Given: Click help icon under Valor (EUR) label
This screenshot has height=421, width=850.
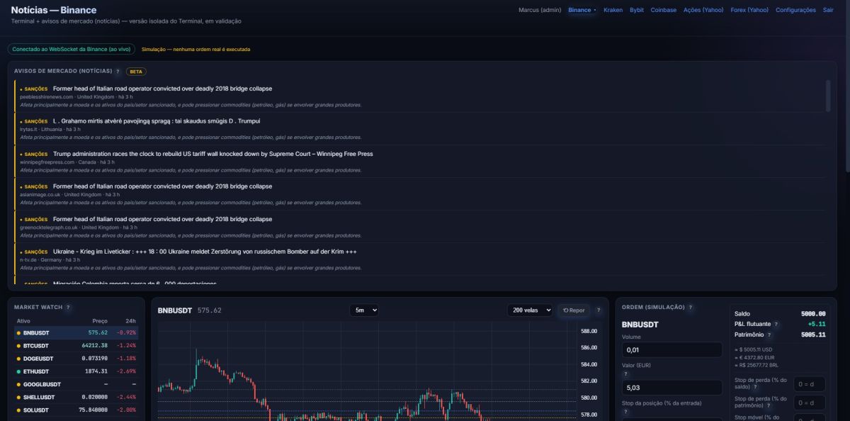Looking at the screenshot, I should (625, 374).
